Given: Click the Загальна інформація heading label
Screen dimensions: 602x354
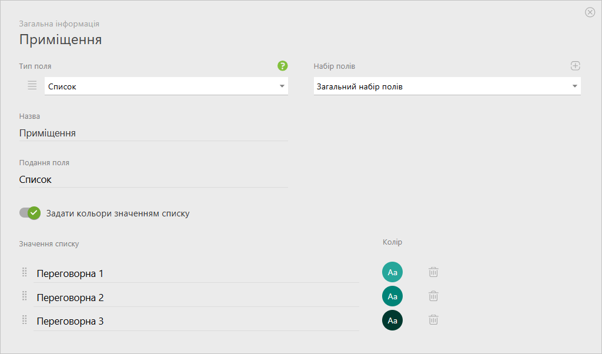Looking at the screenshot, I should coord(59,24).
